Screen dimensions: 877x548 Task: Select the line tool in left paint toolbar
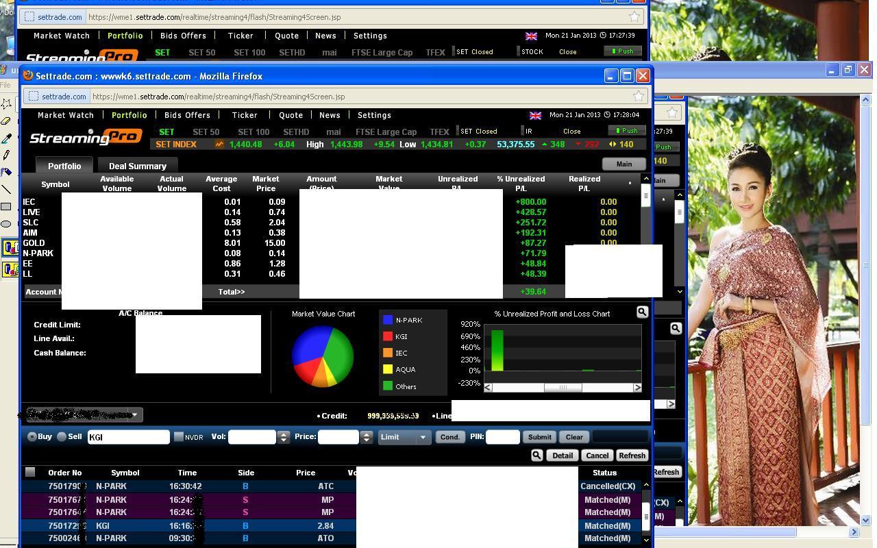coord(6,189)
